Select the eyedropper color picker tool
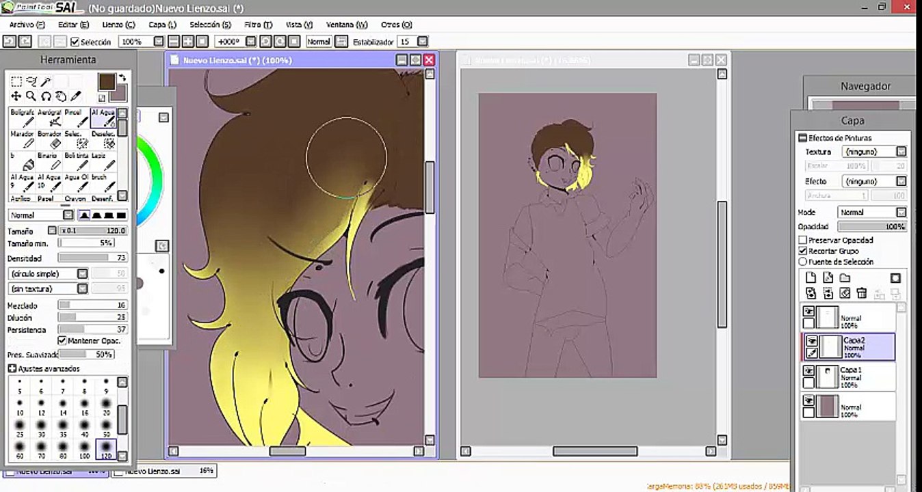This screenshot has height=492, width=922. [x=76, y=96]
